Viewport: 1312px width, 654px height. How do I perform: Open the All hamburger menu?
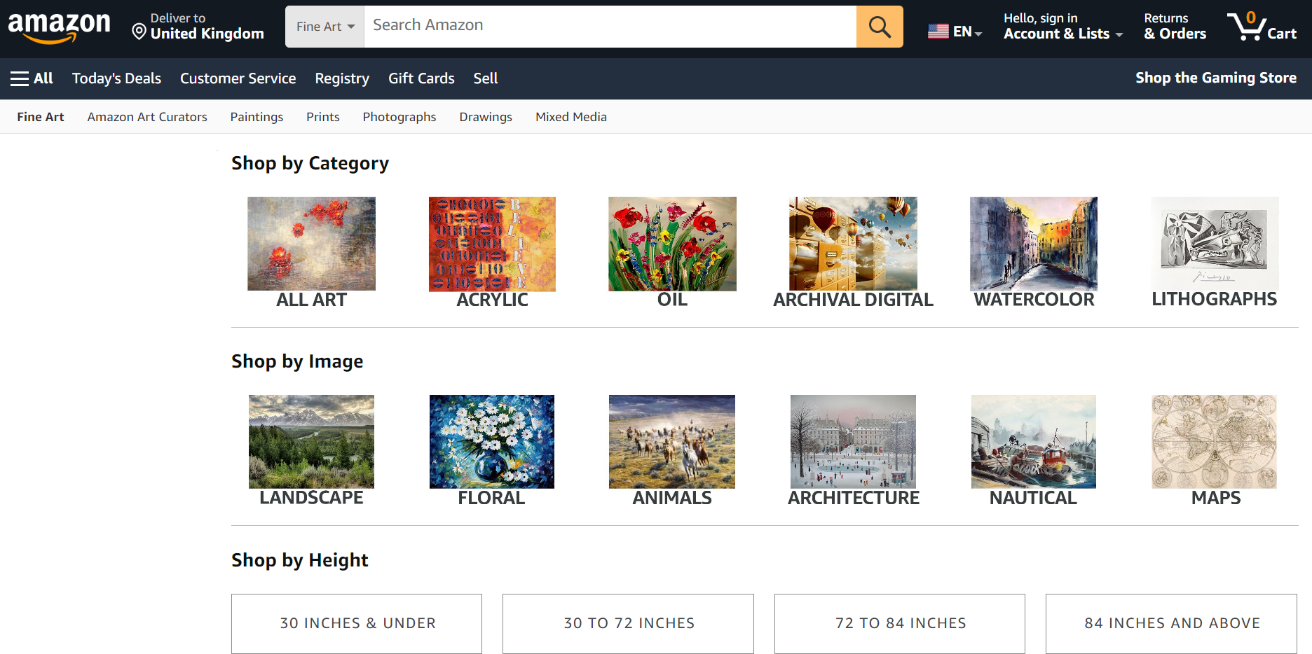[x=32, y=78]
